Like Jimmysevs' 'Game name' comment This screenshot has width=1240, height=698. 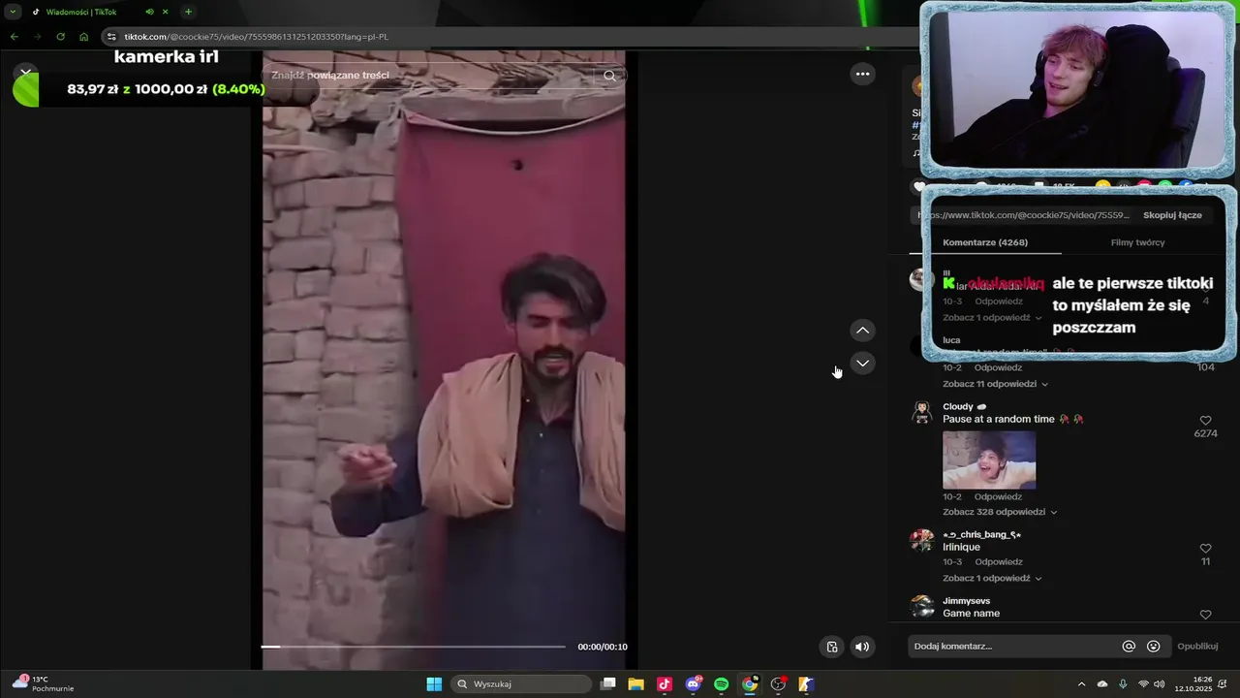click(x=1205, y=615)
